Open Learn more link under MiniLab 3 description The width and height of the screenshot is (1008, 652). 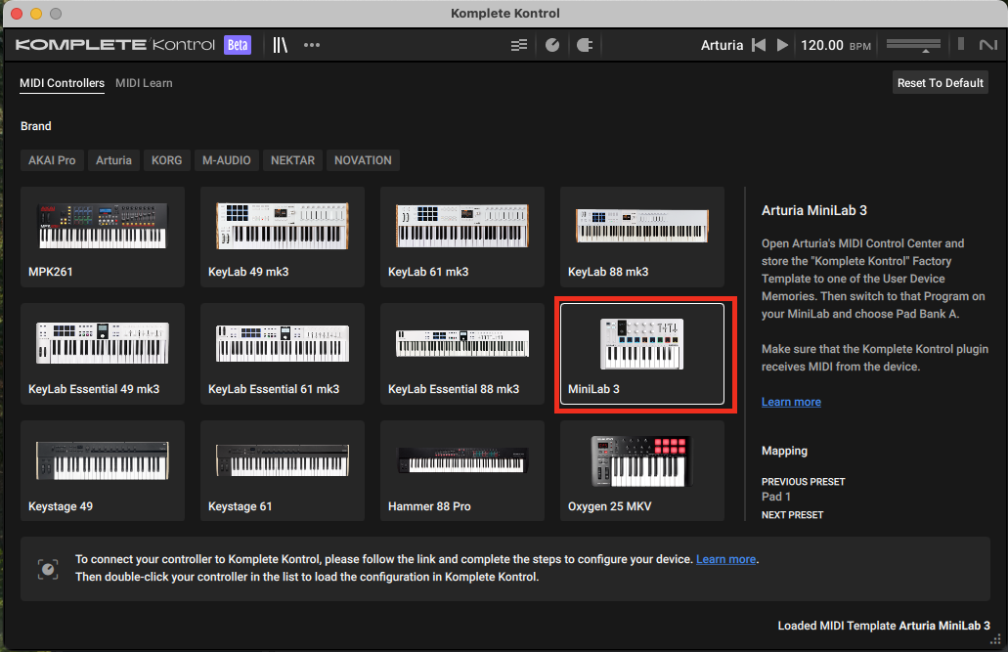pos(791,402)
